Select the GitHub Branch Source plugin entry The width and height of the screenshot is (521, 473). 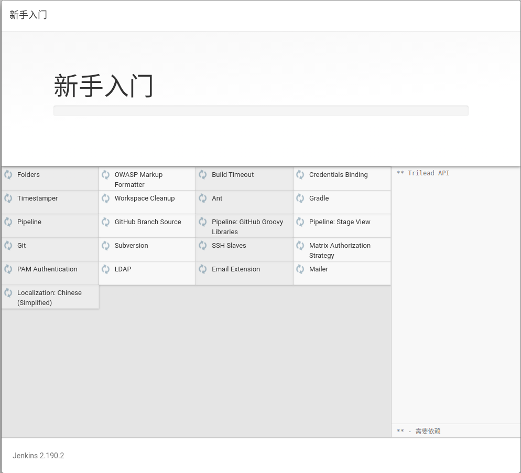click(147, 222)
